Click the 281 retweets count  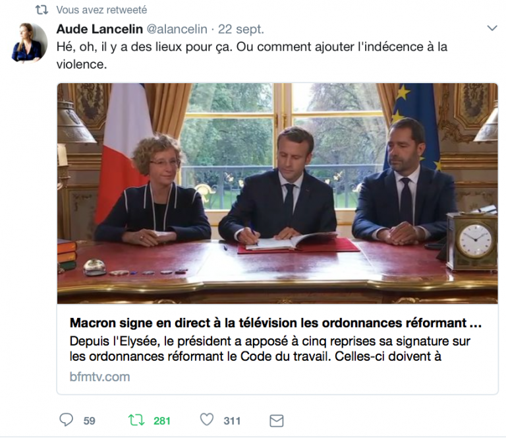[161, 421]
